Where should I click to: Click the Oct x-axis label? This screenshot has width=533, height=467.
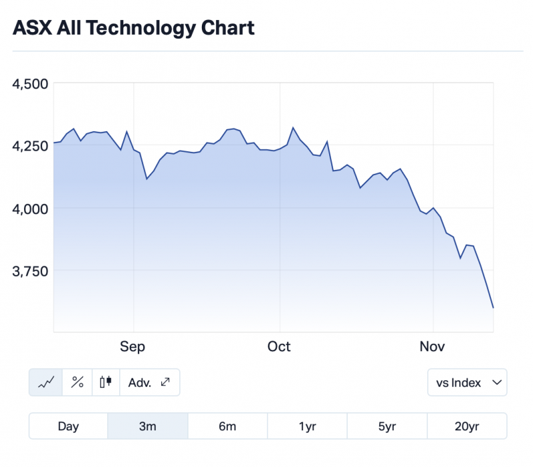click(x=278, y=346)
